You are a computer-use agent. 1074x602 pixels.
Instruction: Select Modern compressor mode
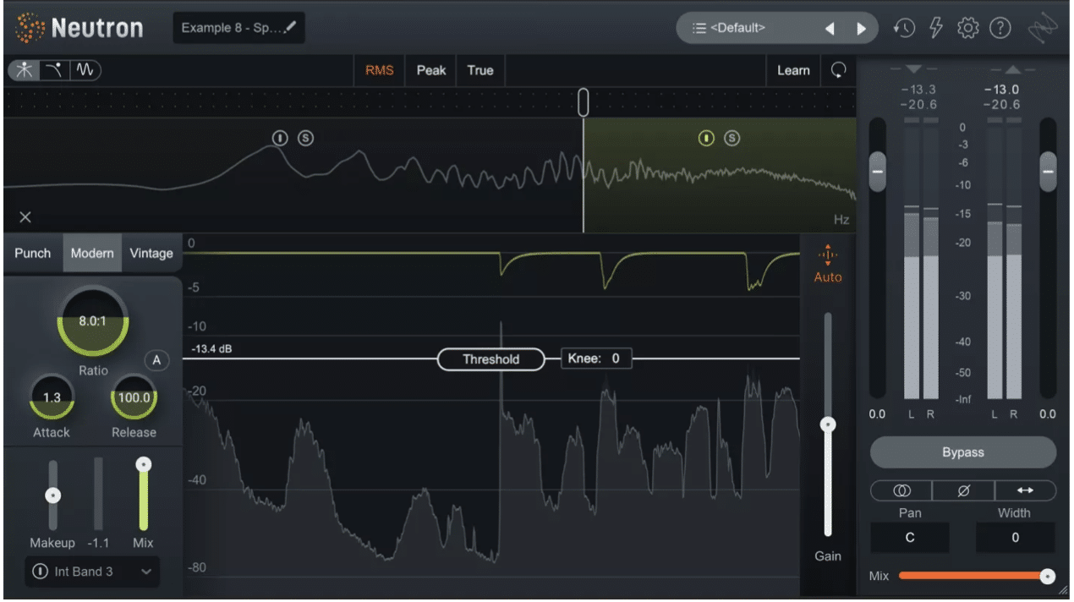92,253
